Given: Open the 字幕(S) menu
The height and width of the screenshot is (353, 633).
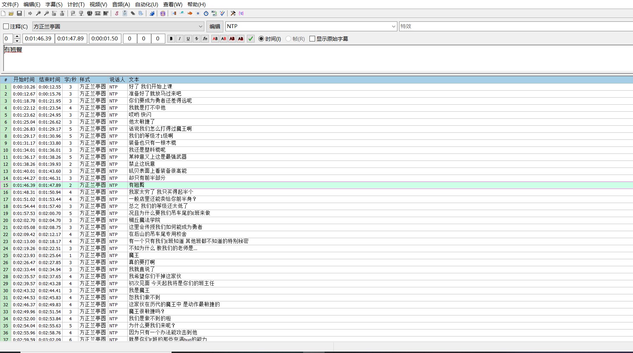Looking at the screenshot, I should point(54,5).
